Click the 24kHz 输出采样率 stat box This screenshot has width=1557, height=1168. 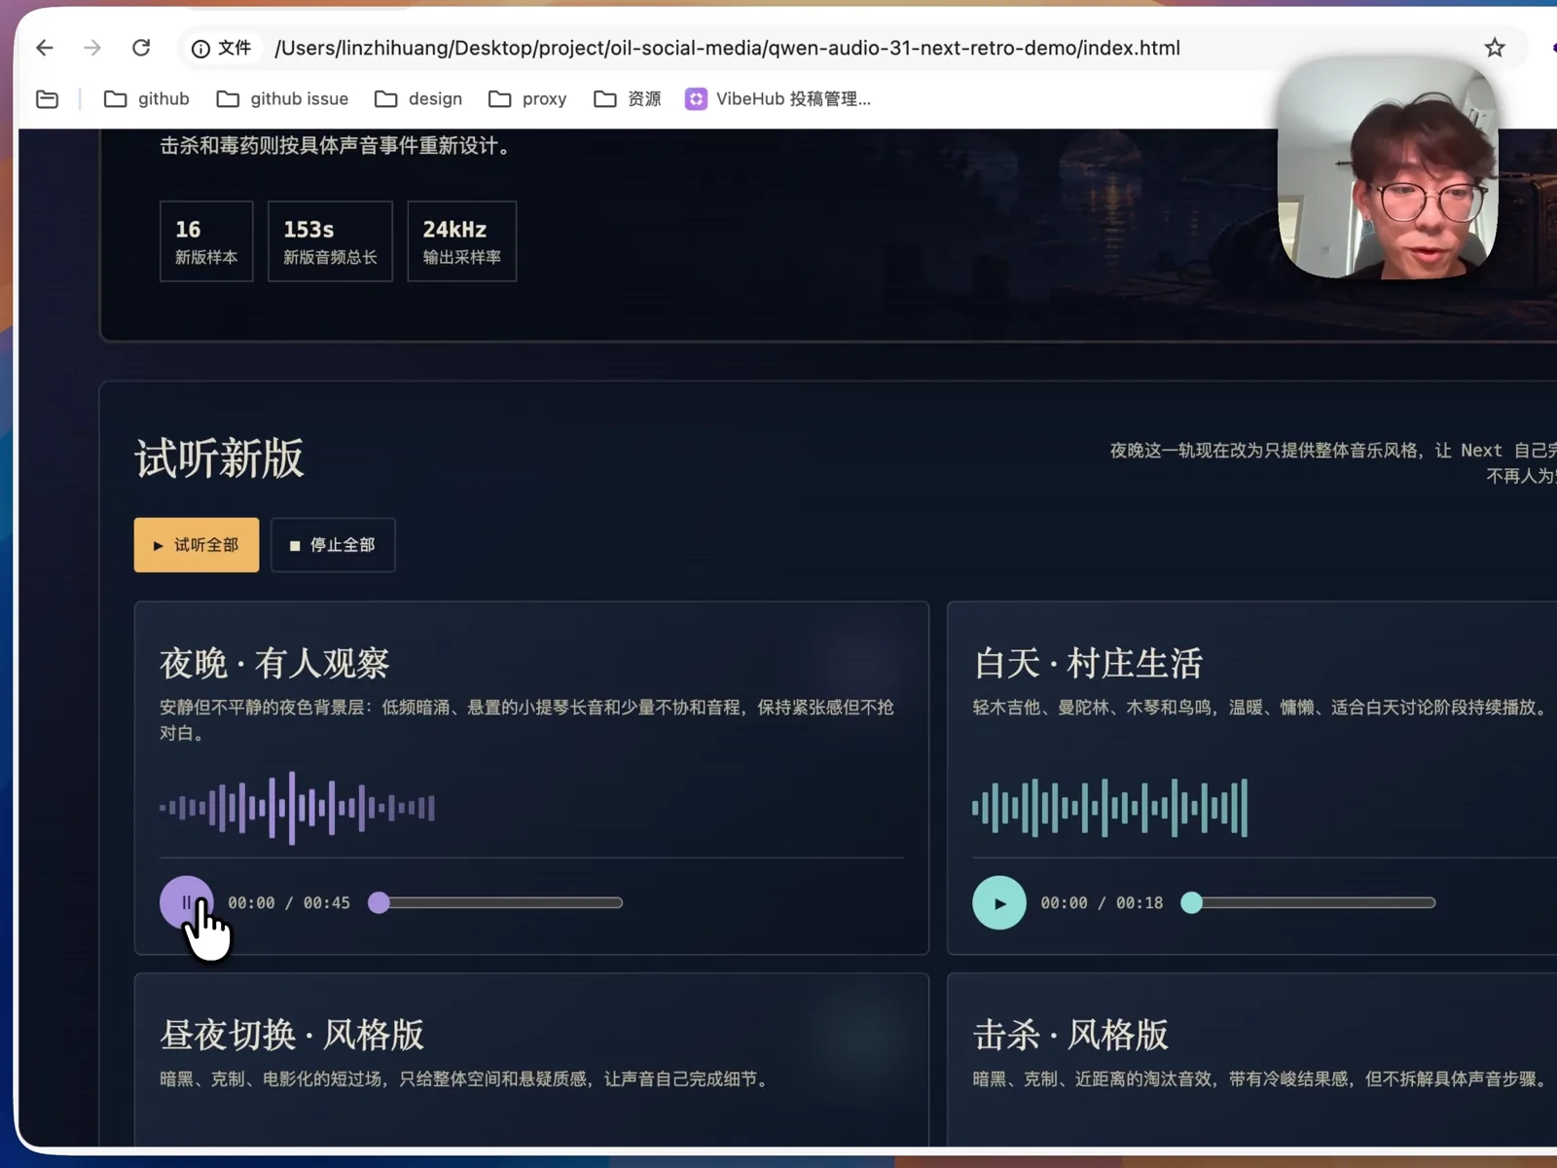tap(461, 241)
